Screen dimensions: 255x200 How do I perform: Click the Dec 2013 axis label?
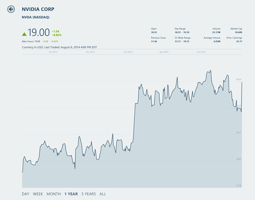(x=90, y=52)
